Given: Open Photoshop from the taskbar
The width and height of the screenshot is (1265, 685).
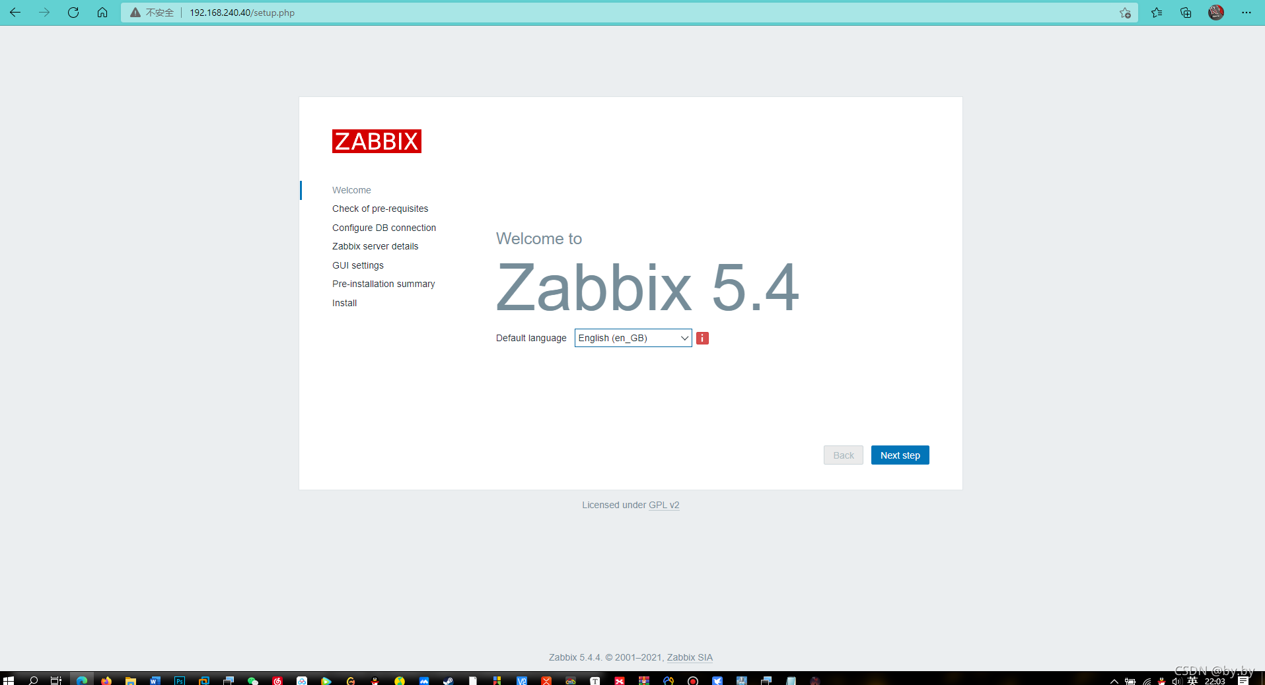Looking at the screenshot, I should [180, 680].
